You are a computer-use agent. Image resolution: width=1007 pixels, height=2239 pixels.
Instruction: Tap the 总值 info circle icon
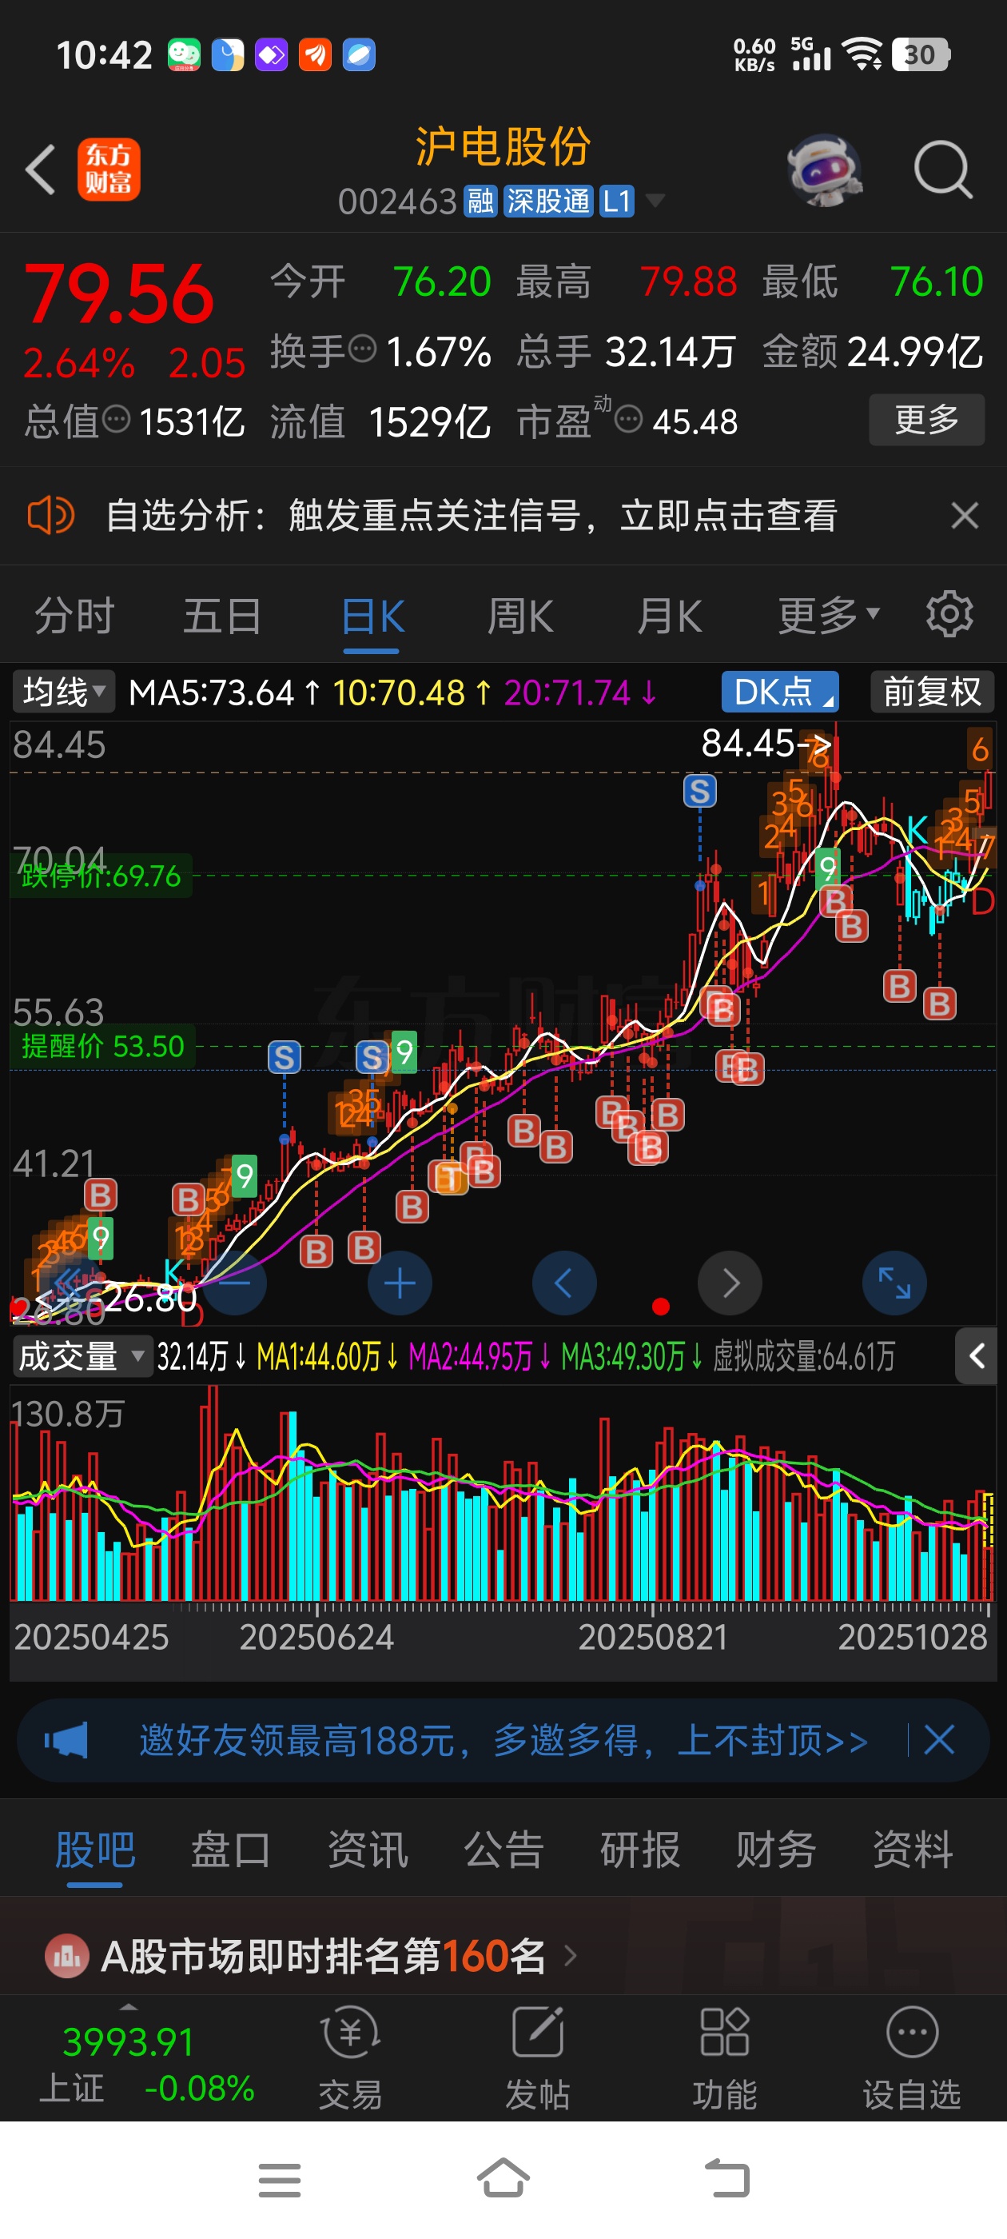point(116,420)
